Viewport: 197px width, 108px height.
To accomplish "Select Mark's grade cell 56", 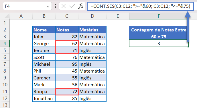I will pyautogui.click(x=67, y=85).
